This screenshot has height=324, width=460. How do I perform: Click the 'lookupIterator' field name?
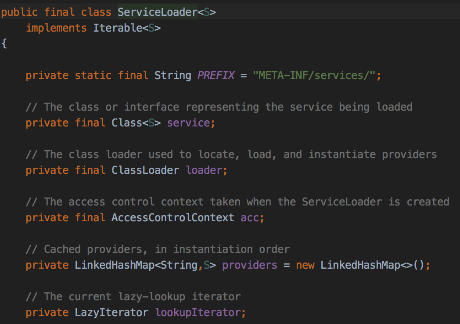click(198, 313)
